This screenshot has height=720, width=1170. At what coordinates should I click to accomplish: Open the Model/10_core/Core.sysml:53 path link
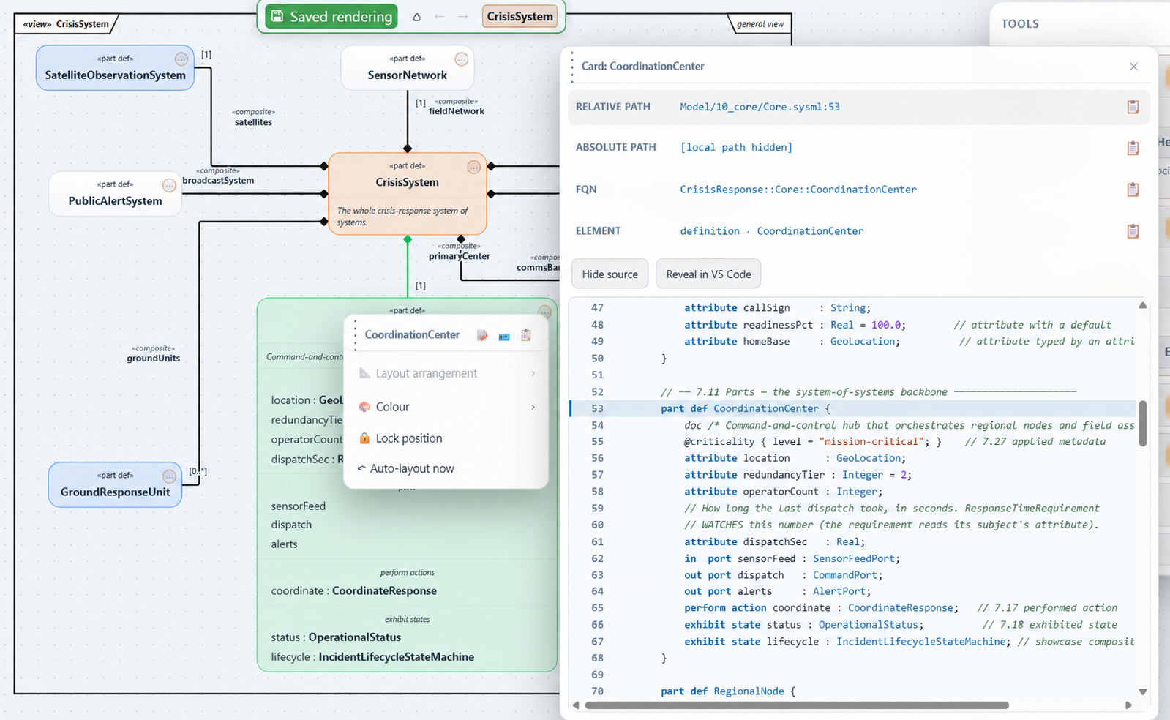[x=760, y=107]
